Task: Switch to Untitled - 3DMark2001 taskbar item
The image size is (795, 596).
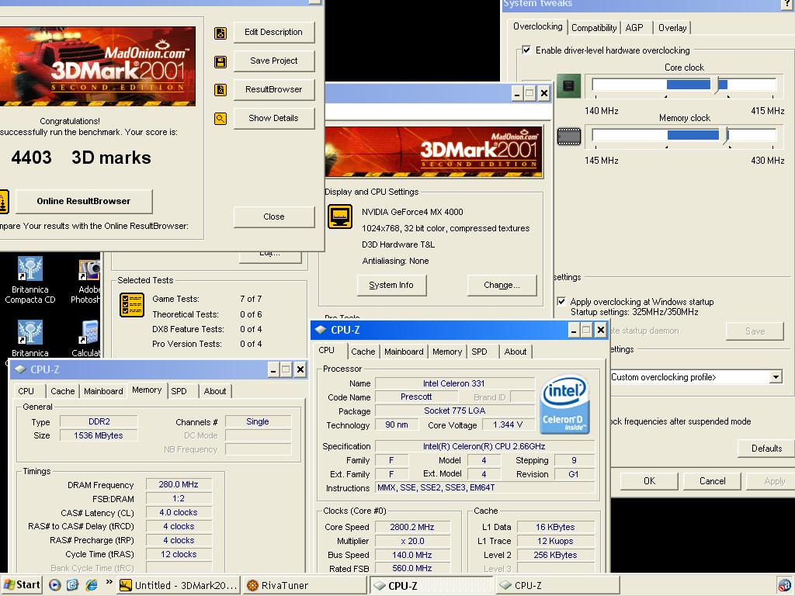Action: click(x=179, y=585)
